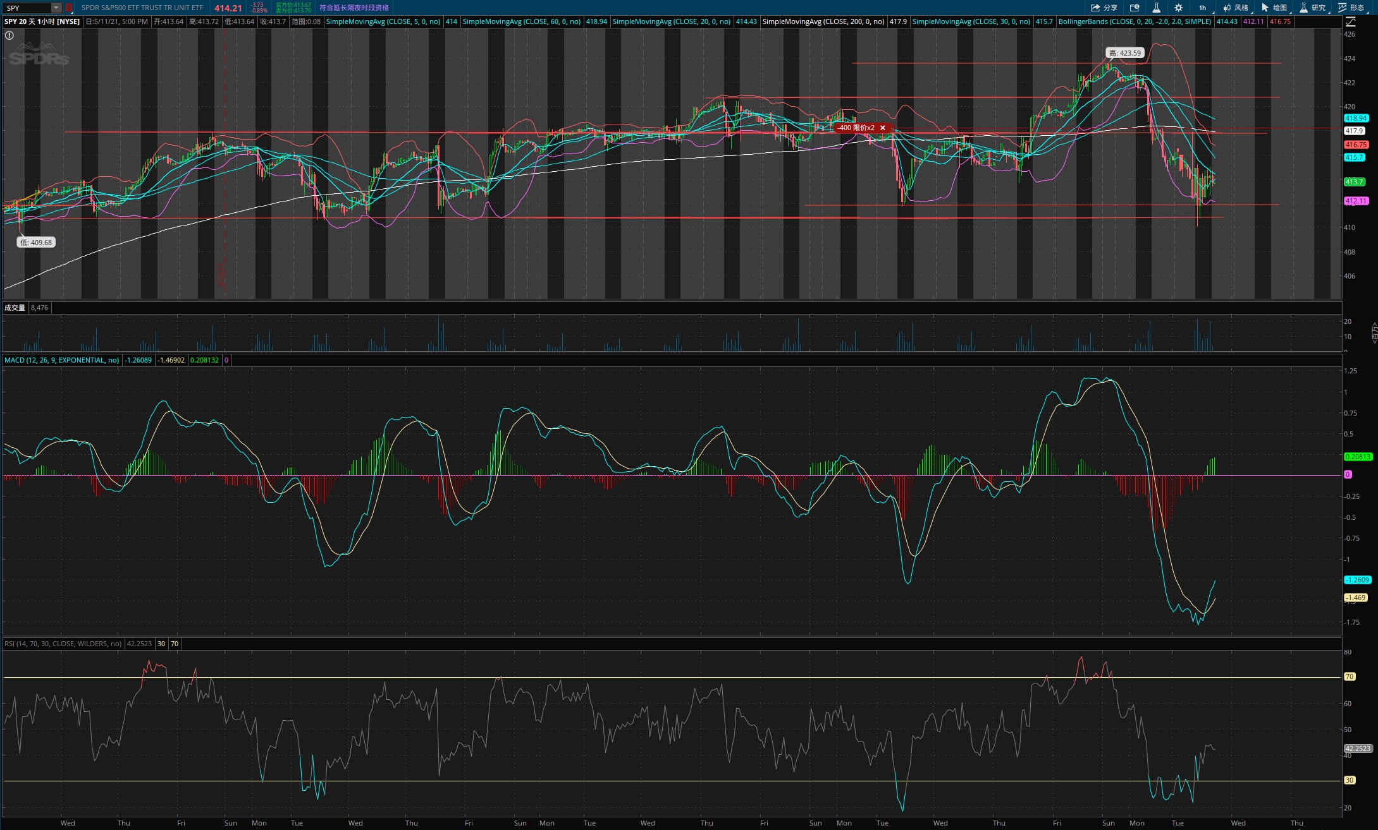Image resolution: width=1378 pixels, height=830 pixels.
Task: Click the 卖方价:413.70 ask price
Action: (293, 11)
